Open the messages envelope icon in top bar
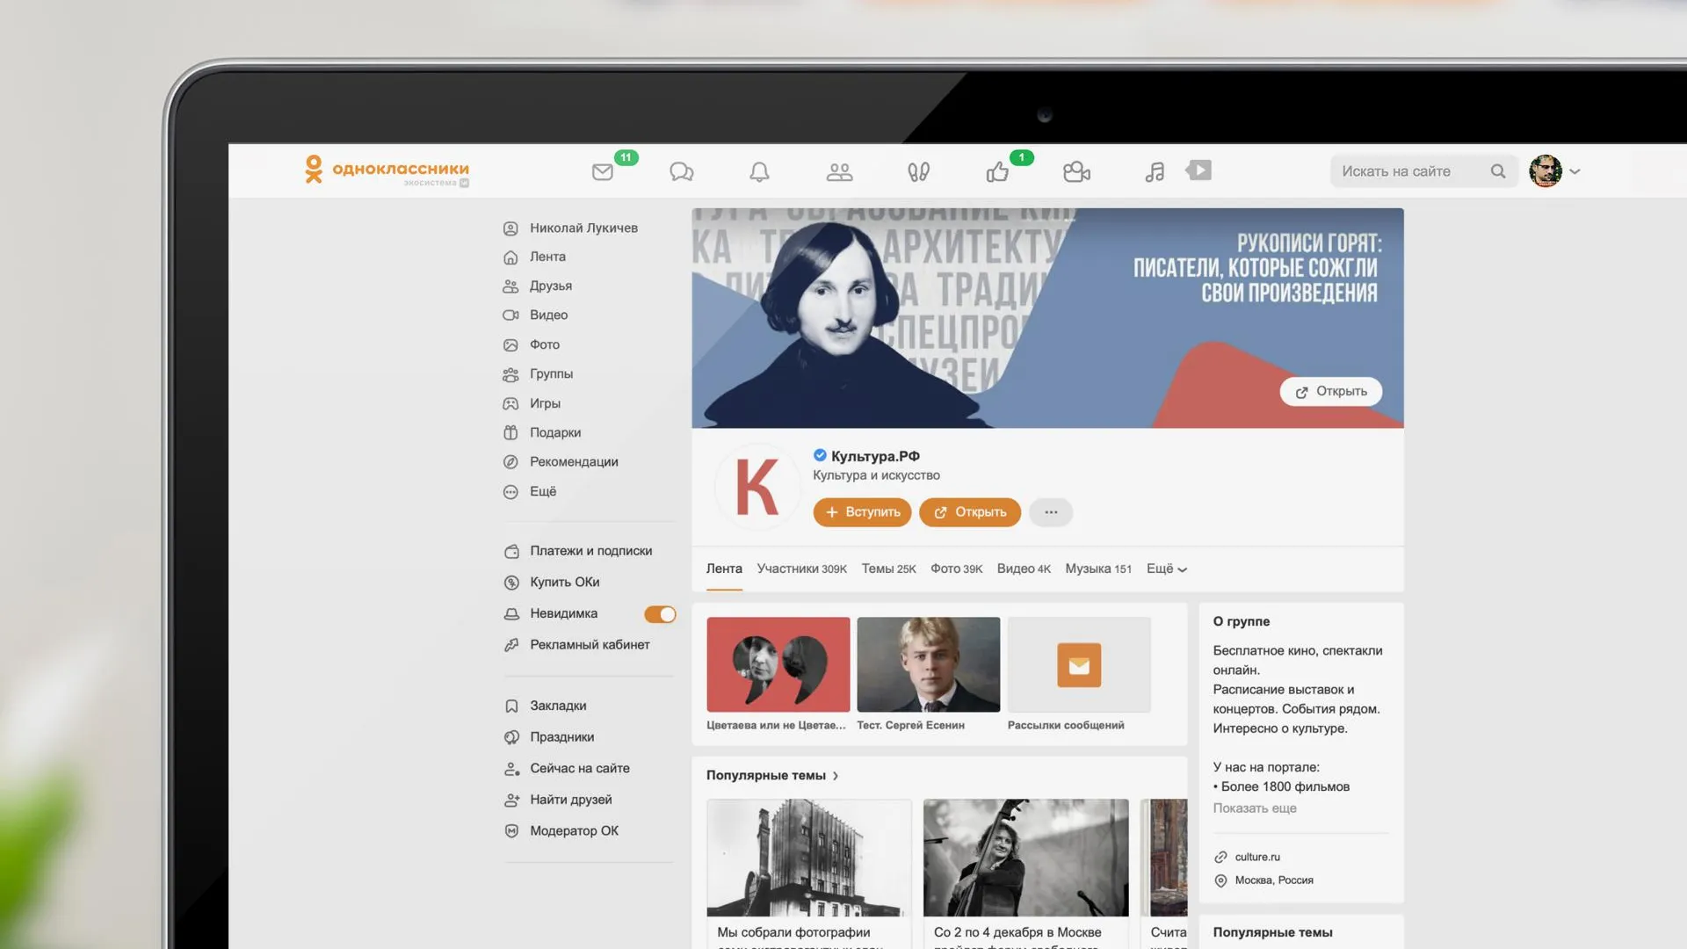Screen dimensions: 1687x949 [x=603, y=171]
